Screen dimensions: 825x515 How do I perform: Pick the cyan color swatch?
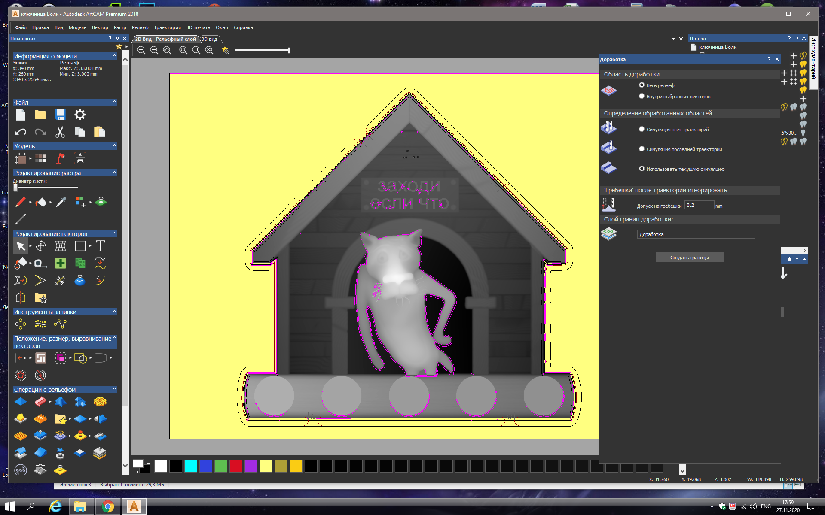(x=190, y=466)
